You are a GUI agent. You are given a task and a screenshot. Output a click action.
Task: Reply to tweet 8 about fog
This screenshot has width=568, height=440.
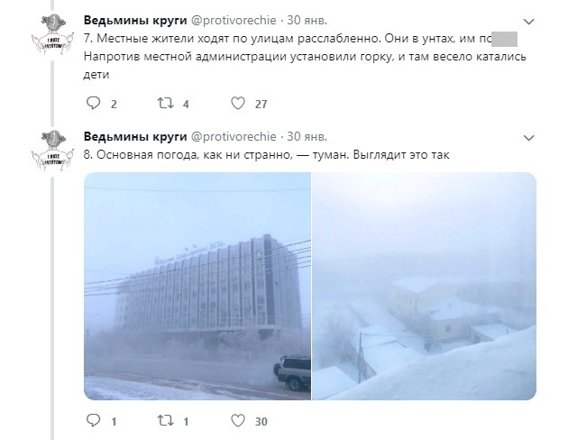point(93,420)
